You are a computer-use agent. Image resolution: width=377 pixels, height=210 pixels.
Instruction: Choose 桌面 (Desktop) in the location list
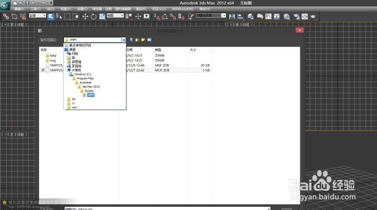tap(72, 49)
